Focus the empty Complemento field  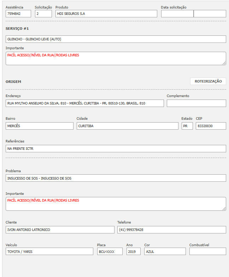(x=196, y=103)
